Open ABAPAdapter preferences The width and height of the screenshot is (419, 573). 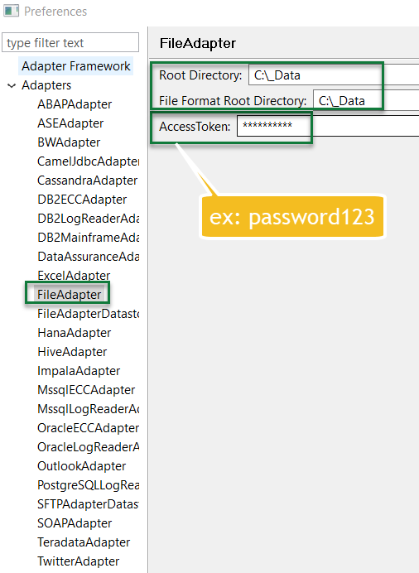(75, 104)
